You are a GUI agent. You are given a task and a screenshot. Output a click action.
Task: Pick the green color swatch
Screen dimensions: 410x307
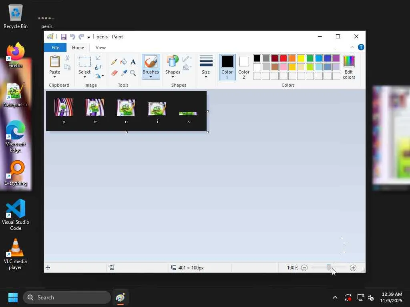tap(310, 58)
